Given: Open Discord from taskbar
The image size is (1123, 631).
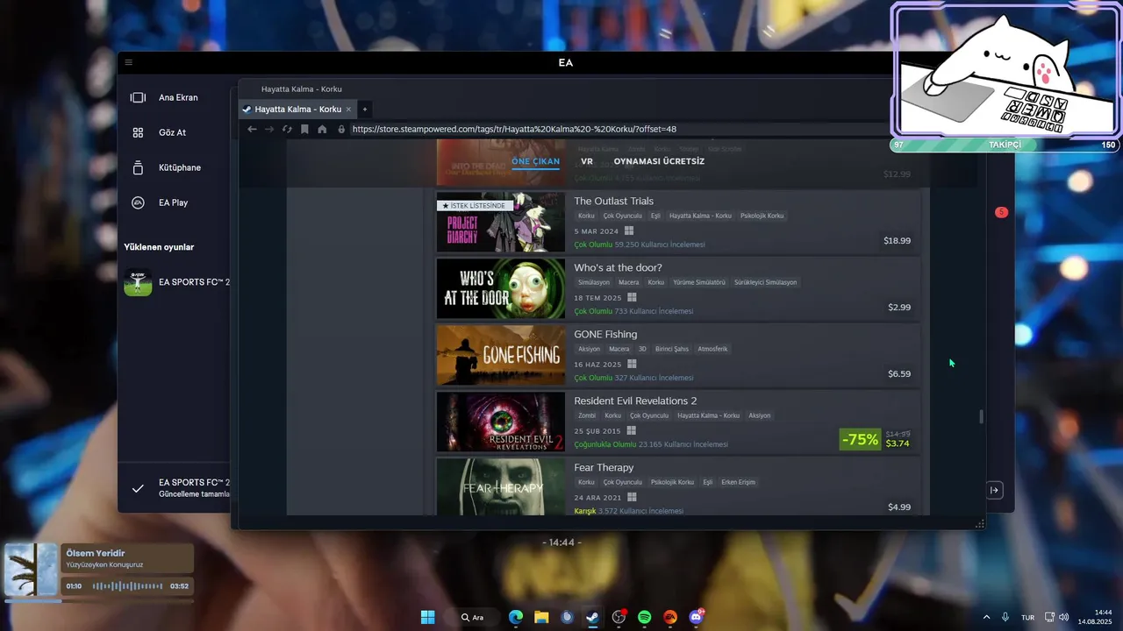Looking at the screenshot, I should pos(697,617).
